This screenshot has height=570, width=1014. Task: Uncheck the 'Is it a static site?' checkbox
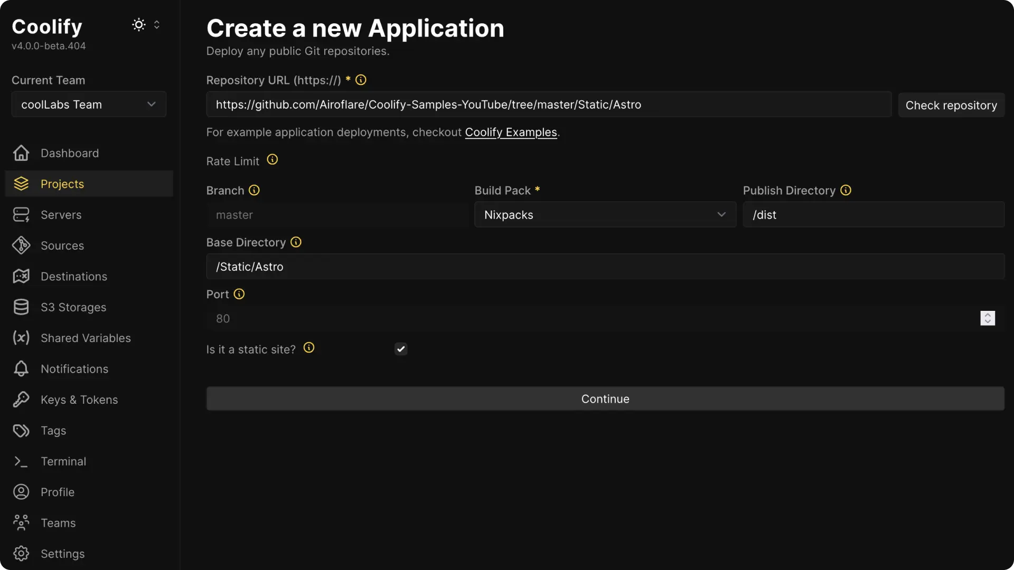401,349
